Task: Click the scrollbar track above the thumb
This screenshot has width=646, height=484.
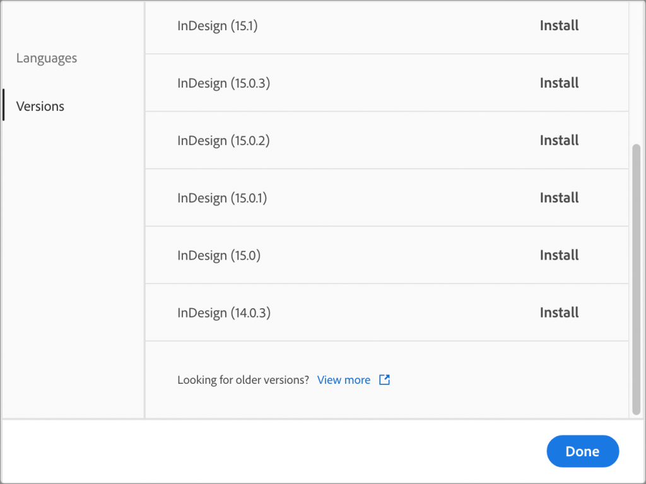Action: click(x=636, y=76)
